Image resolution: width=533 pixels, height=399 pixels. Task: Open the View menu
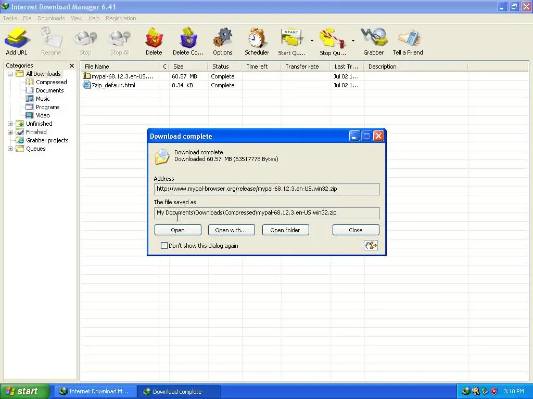pos(77,18)
